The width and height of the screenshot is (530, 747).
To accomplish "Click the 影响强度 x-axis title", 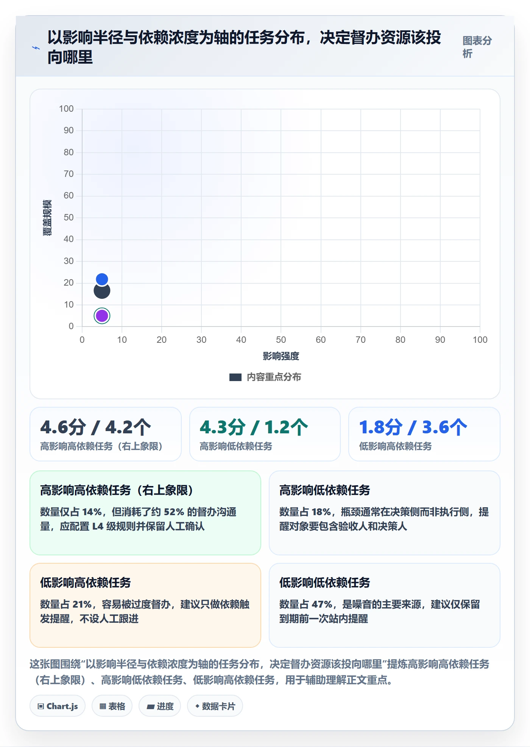I will [281, 356].
